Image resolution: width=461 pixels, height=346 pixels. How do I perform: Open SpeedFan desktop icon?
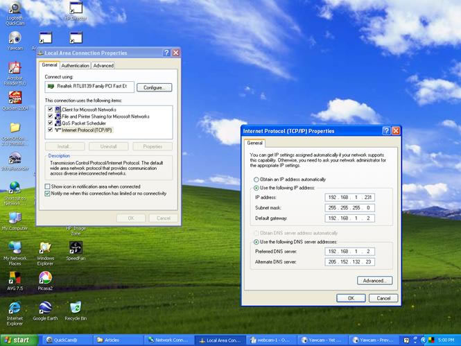coord(76,251)
